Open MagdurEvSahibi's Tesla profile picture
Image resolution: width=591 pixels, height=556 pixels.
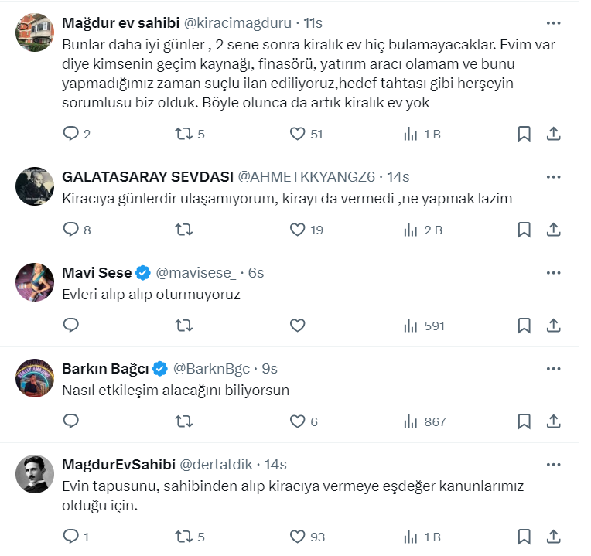(34, 475)
